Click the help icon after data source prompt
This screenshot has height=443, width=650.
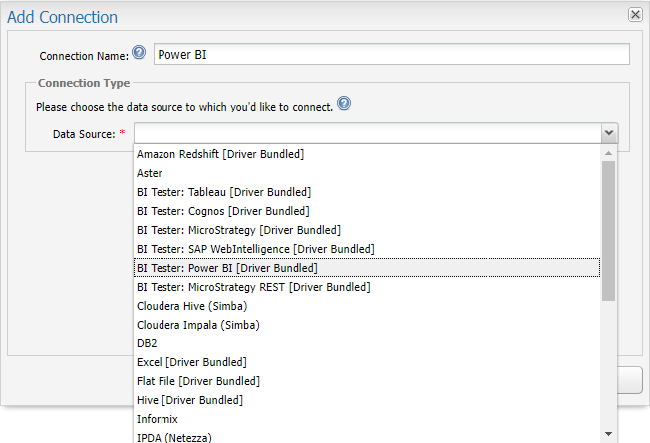point(344,103)
